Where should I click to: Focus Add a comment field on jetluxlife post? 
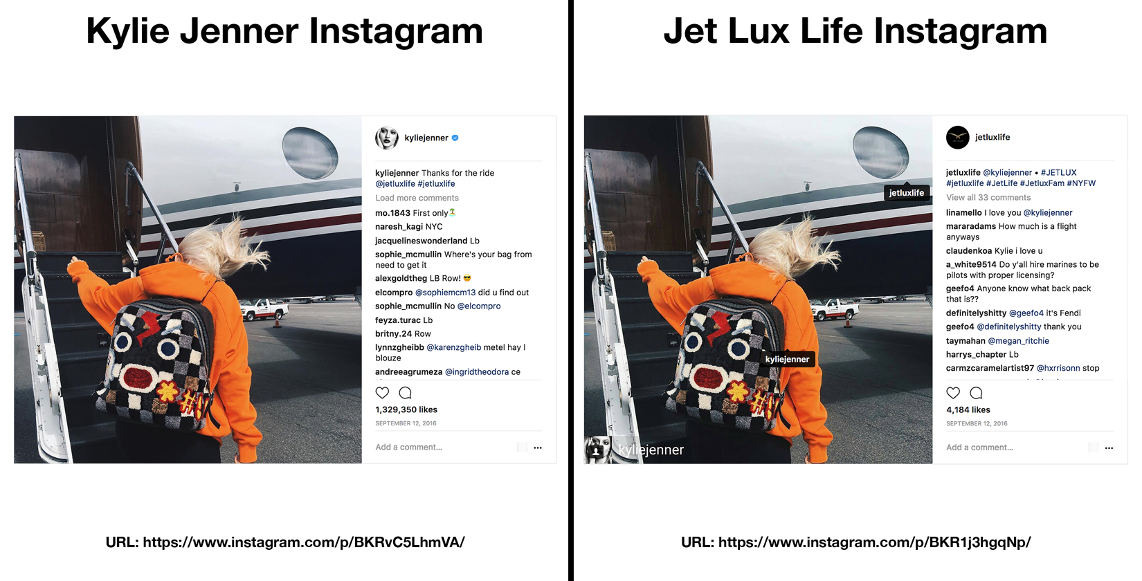point(1015,448)
